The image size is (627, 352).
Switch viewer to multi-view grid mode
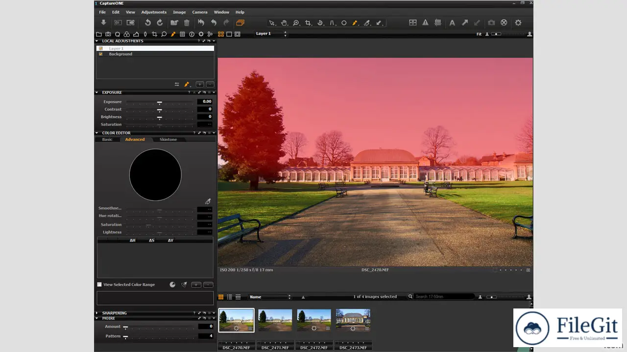(221, 34)
